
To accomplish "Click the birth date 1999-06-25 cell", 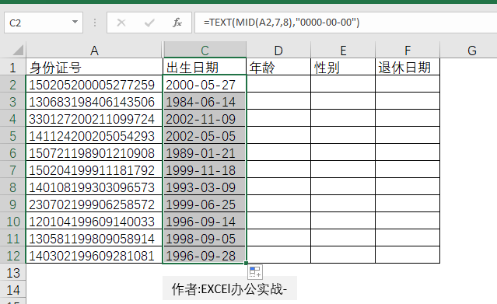I will (205, 204).
